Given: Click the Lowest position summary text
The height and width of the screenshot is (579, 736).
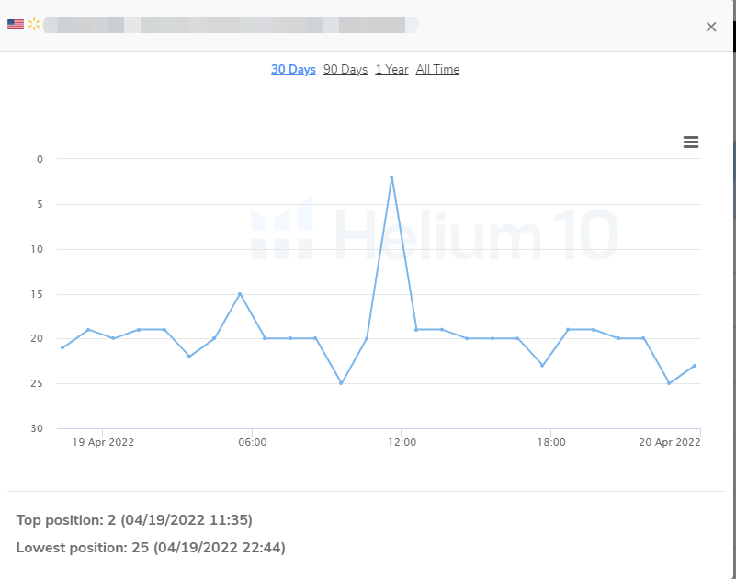Looking at the screenshot, I should [x=151, y=548].
